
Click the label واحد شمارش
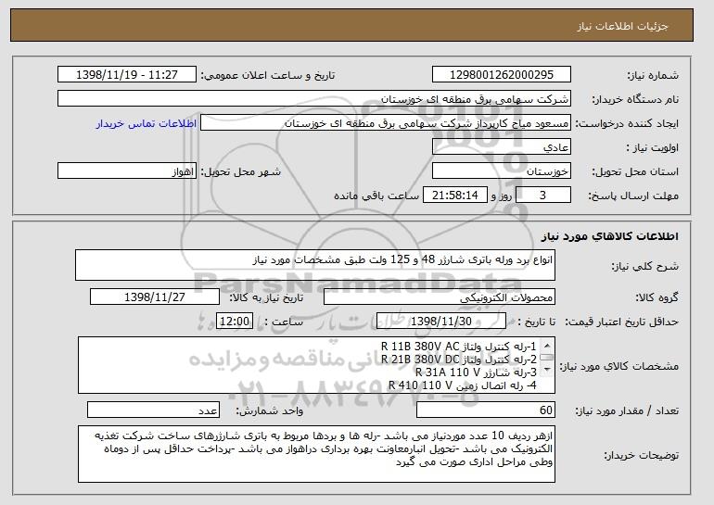270,410
